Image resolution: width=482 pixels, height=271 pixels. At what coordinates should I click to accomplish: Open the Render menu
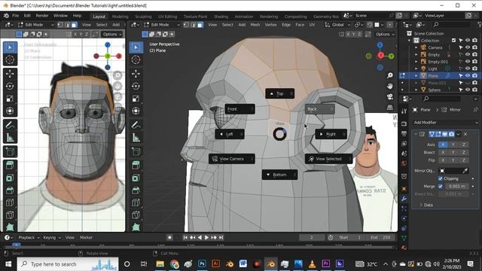pos(42,16)
